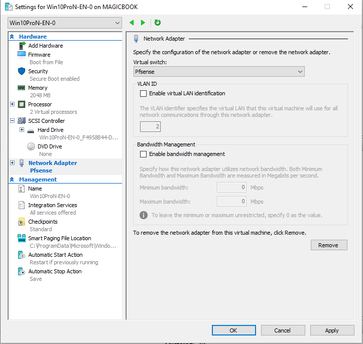This screenshot has width=363, height=344.
Task: Click the bandwidth info circle icon
Action: 144,215
